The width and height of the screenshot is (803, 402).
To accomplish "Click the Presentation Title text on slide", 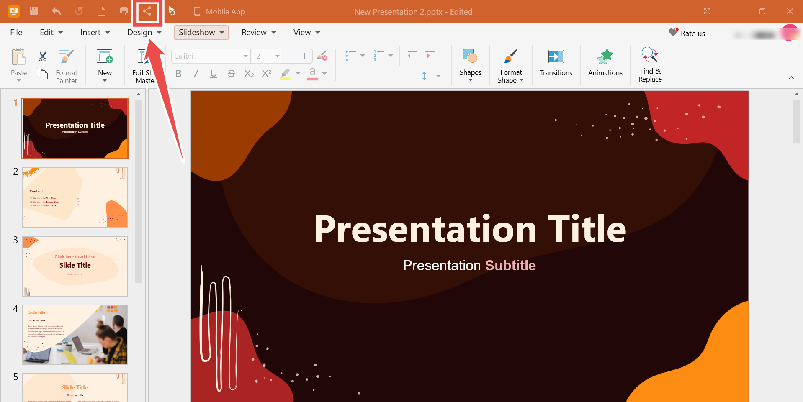I will (x=470, y=228).
